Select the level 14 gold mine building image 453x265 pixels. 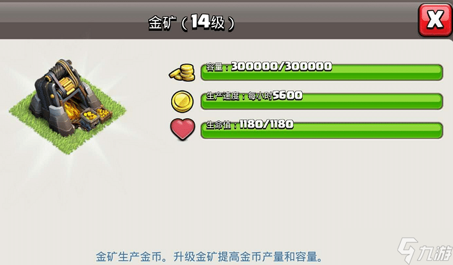(68, 105)
